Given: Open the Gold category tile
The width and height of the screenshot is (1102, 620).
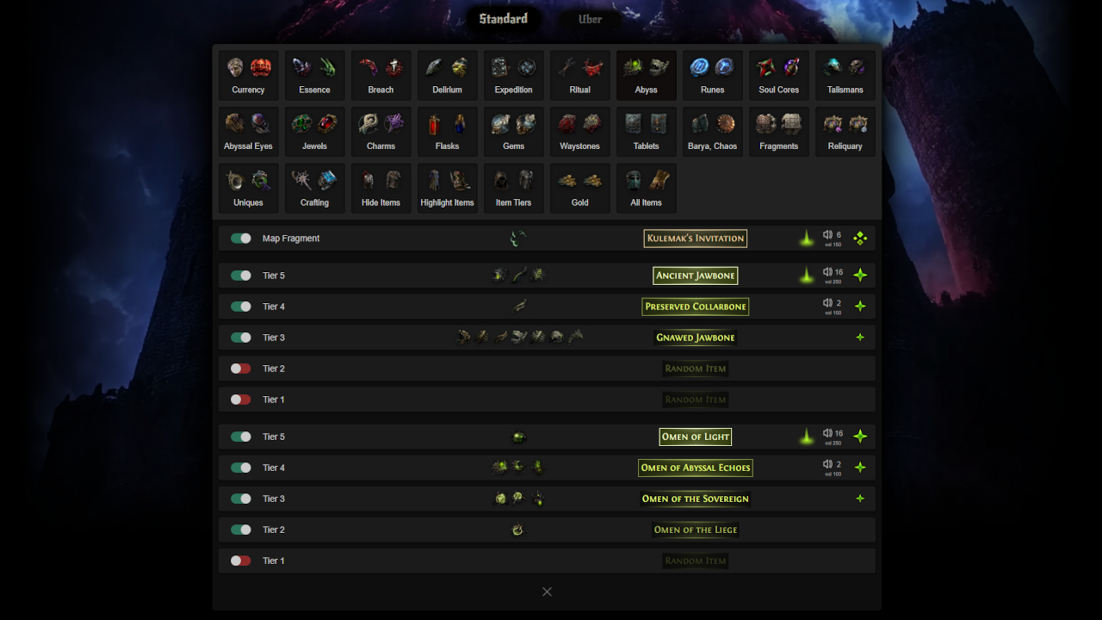Looking at the screenshot, I should coord(579,189).
